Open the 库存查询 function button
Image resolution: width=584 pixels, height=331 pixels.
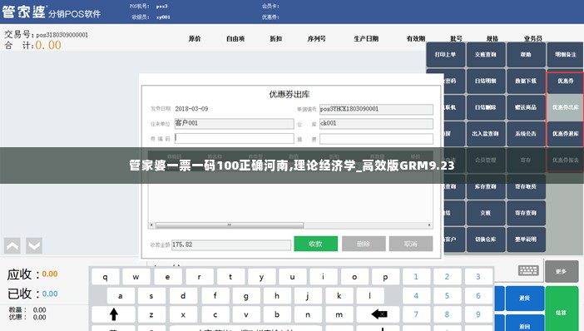[x=486, y=186]
